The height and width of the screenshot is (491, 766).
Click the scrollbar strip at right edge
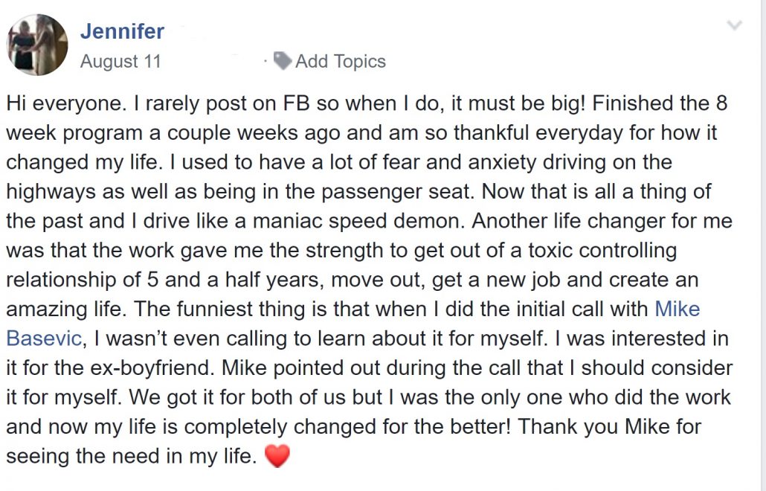point(762,245)
